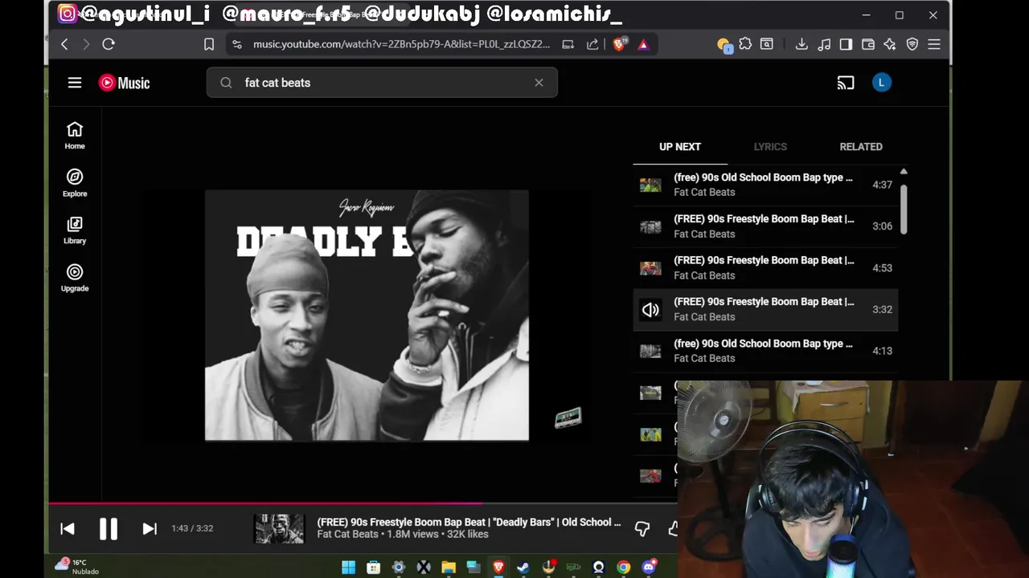The height and width of the screenshot is (578, 1029).
Task: Click the Deadly Bars album artwork
Action: pyautogui.click(x=367, y=315)
